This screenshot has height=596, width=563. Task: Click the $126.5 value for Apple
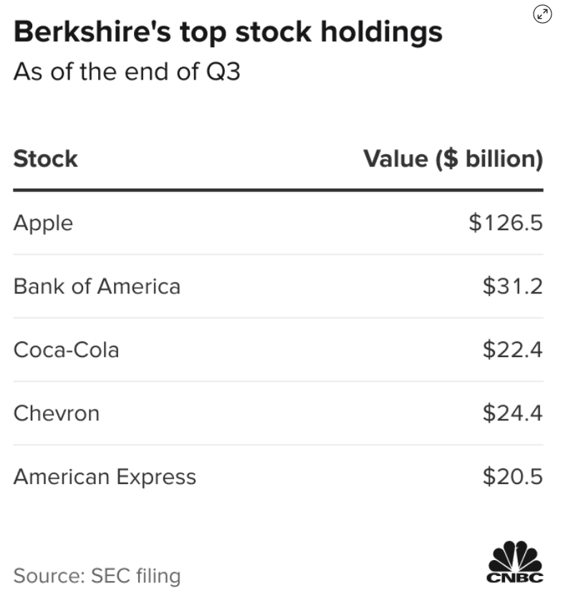(506, 223)
